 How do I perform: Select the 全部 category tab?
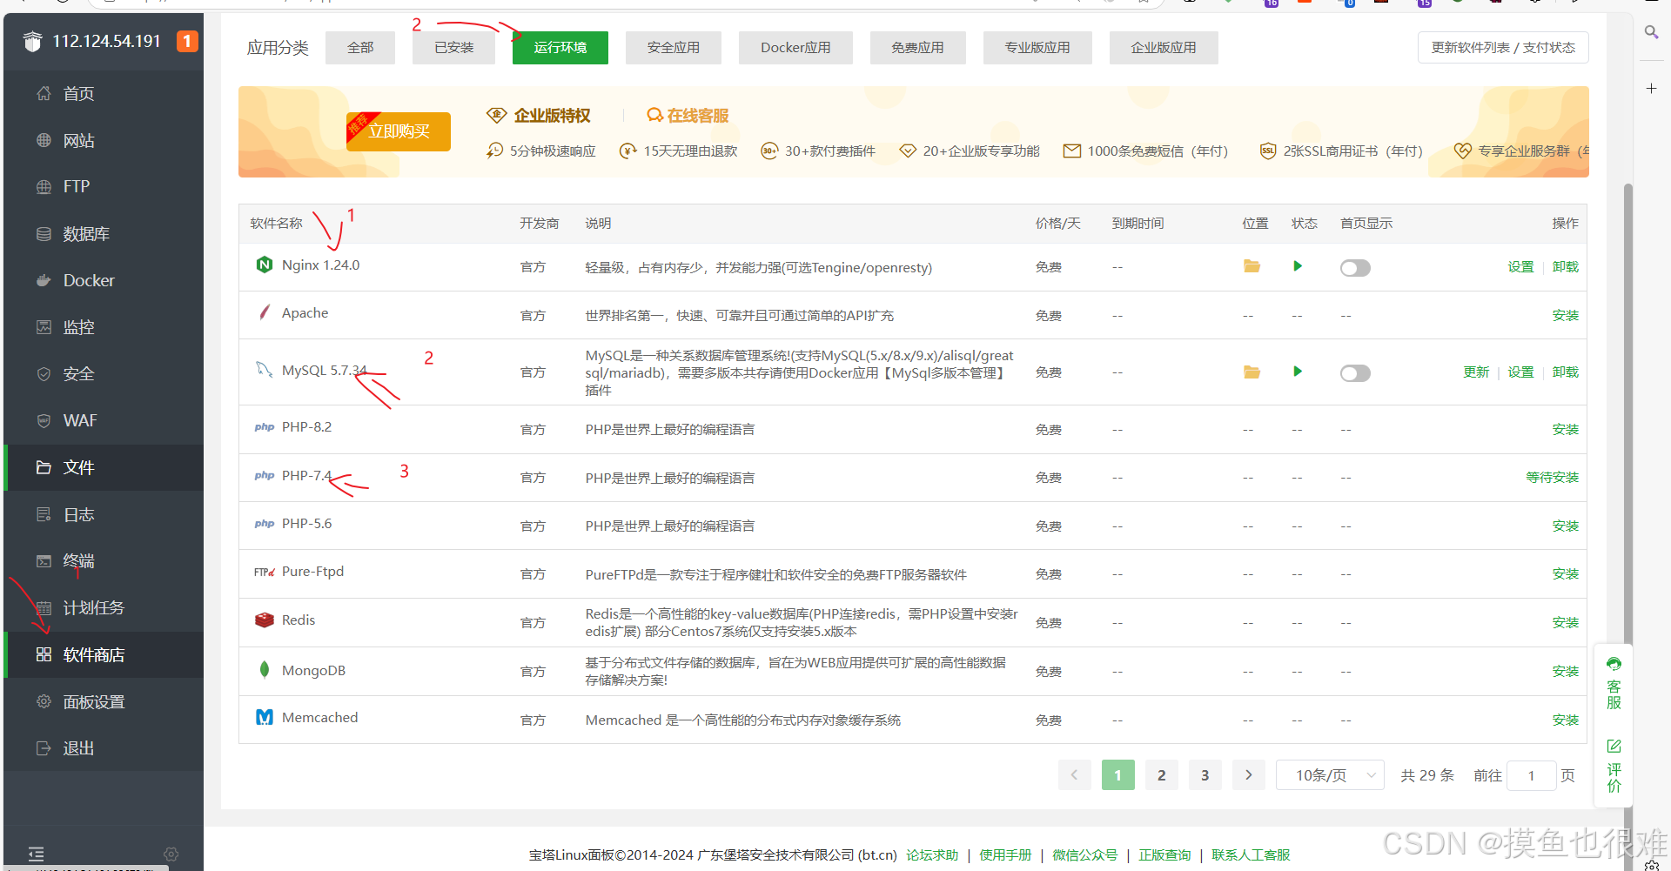360,48
